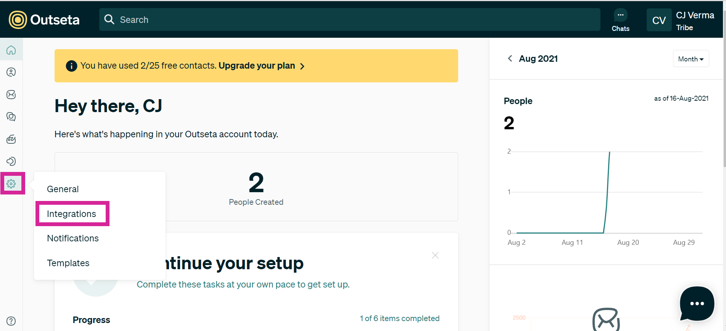Click the Aug 11 axis label
Screen dimensions: 726x331
coord(572,243)
